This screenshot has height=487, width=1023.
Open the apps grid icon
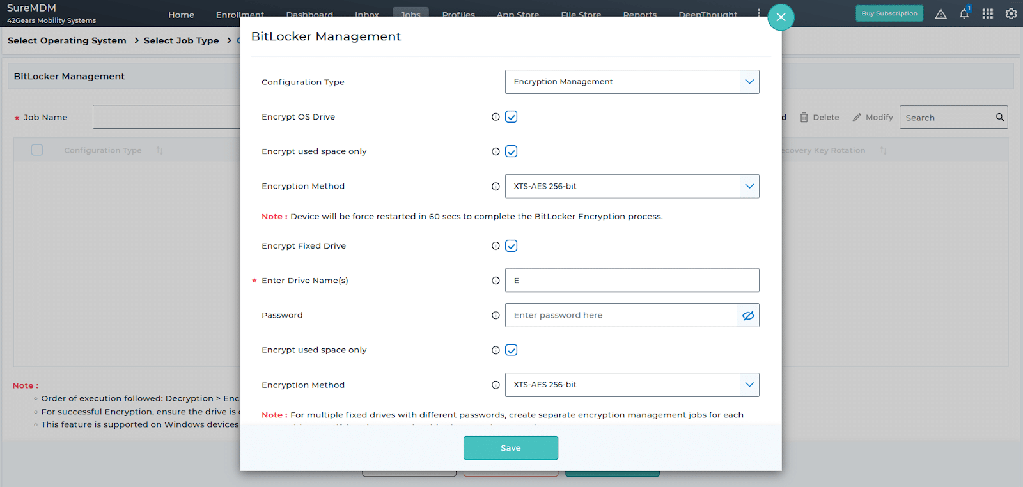(988, 13)
